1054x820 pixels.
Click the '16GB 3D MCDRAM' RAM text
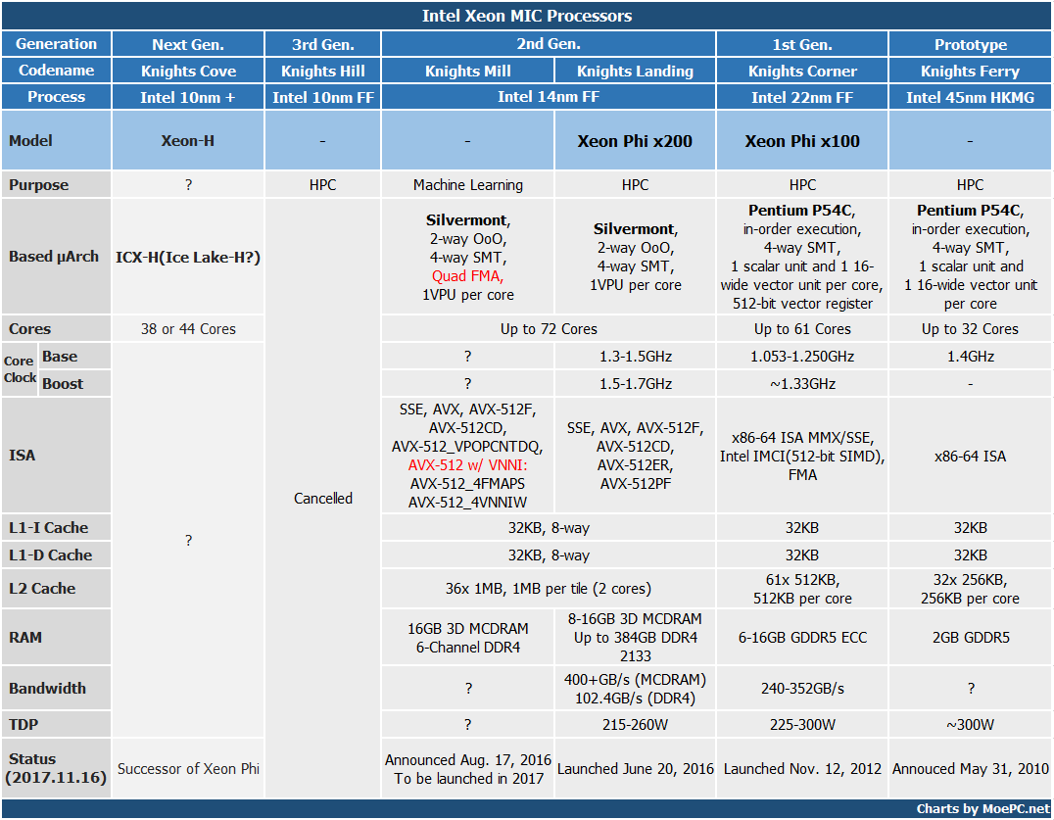(468, 628)
